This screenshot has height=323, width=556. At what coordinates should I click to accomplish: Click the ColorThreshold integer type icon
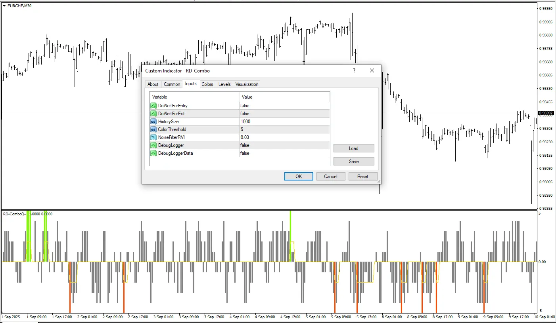pyautogui.click(x=153, y=129)
